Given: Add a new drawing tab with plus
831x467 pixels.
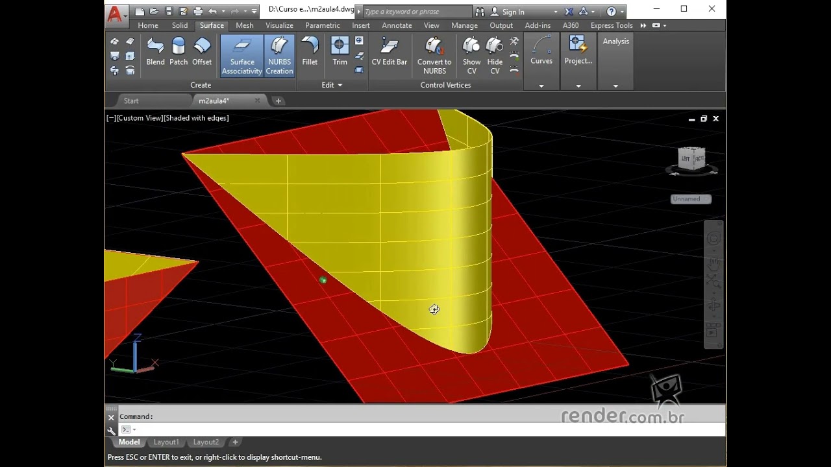Looking at the screenshot, I should (279, 101).
